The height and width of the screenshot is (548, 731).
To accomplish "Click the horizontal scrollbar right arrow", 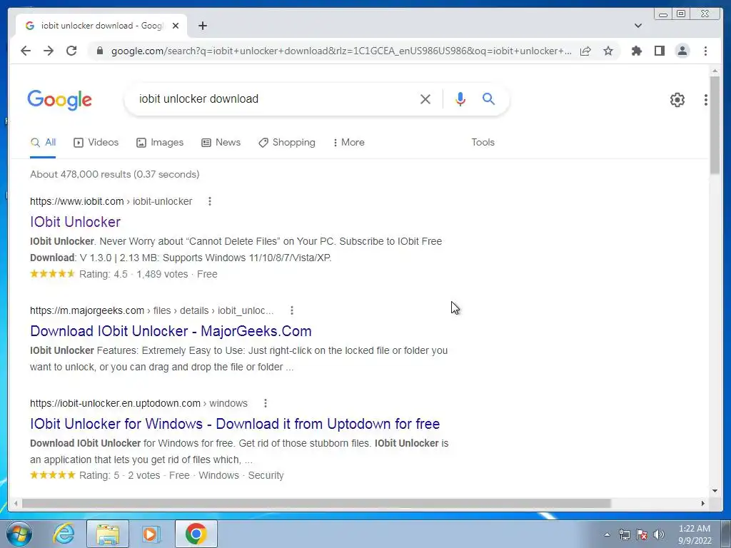I will [703, 503].
